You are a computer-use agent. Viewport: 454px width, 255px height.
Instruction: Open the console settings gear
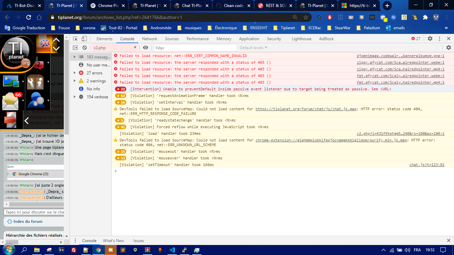click(x=448, y=48)
